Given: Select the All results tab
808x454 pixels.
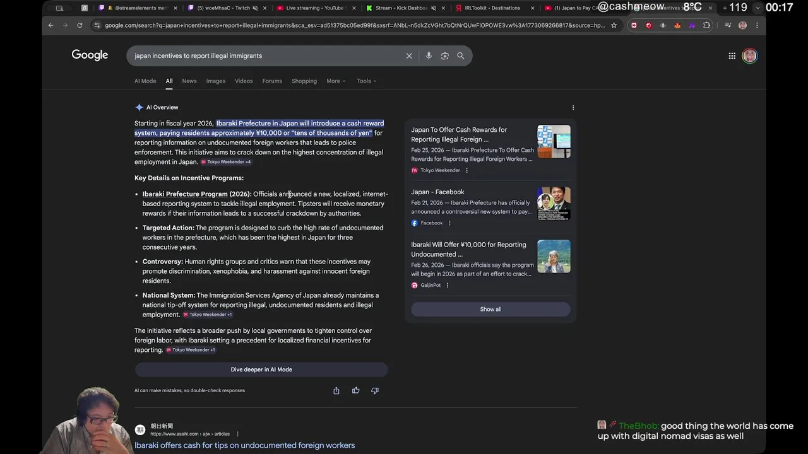Looking at the screenshot, I should [x=169, y=81].
